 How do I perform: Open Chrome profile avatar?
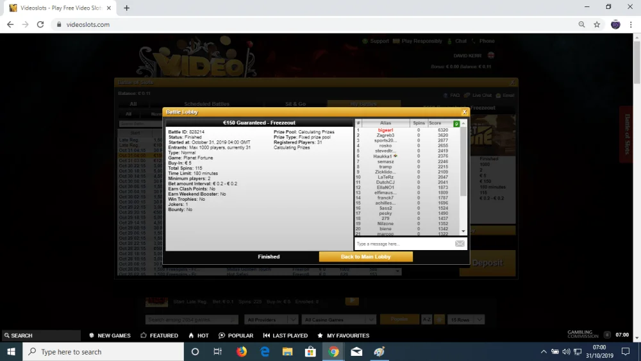[x=615, y=24]
